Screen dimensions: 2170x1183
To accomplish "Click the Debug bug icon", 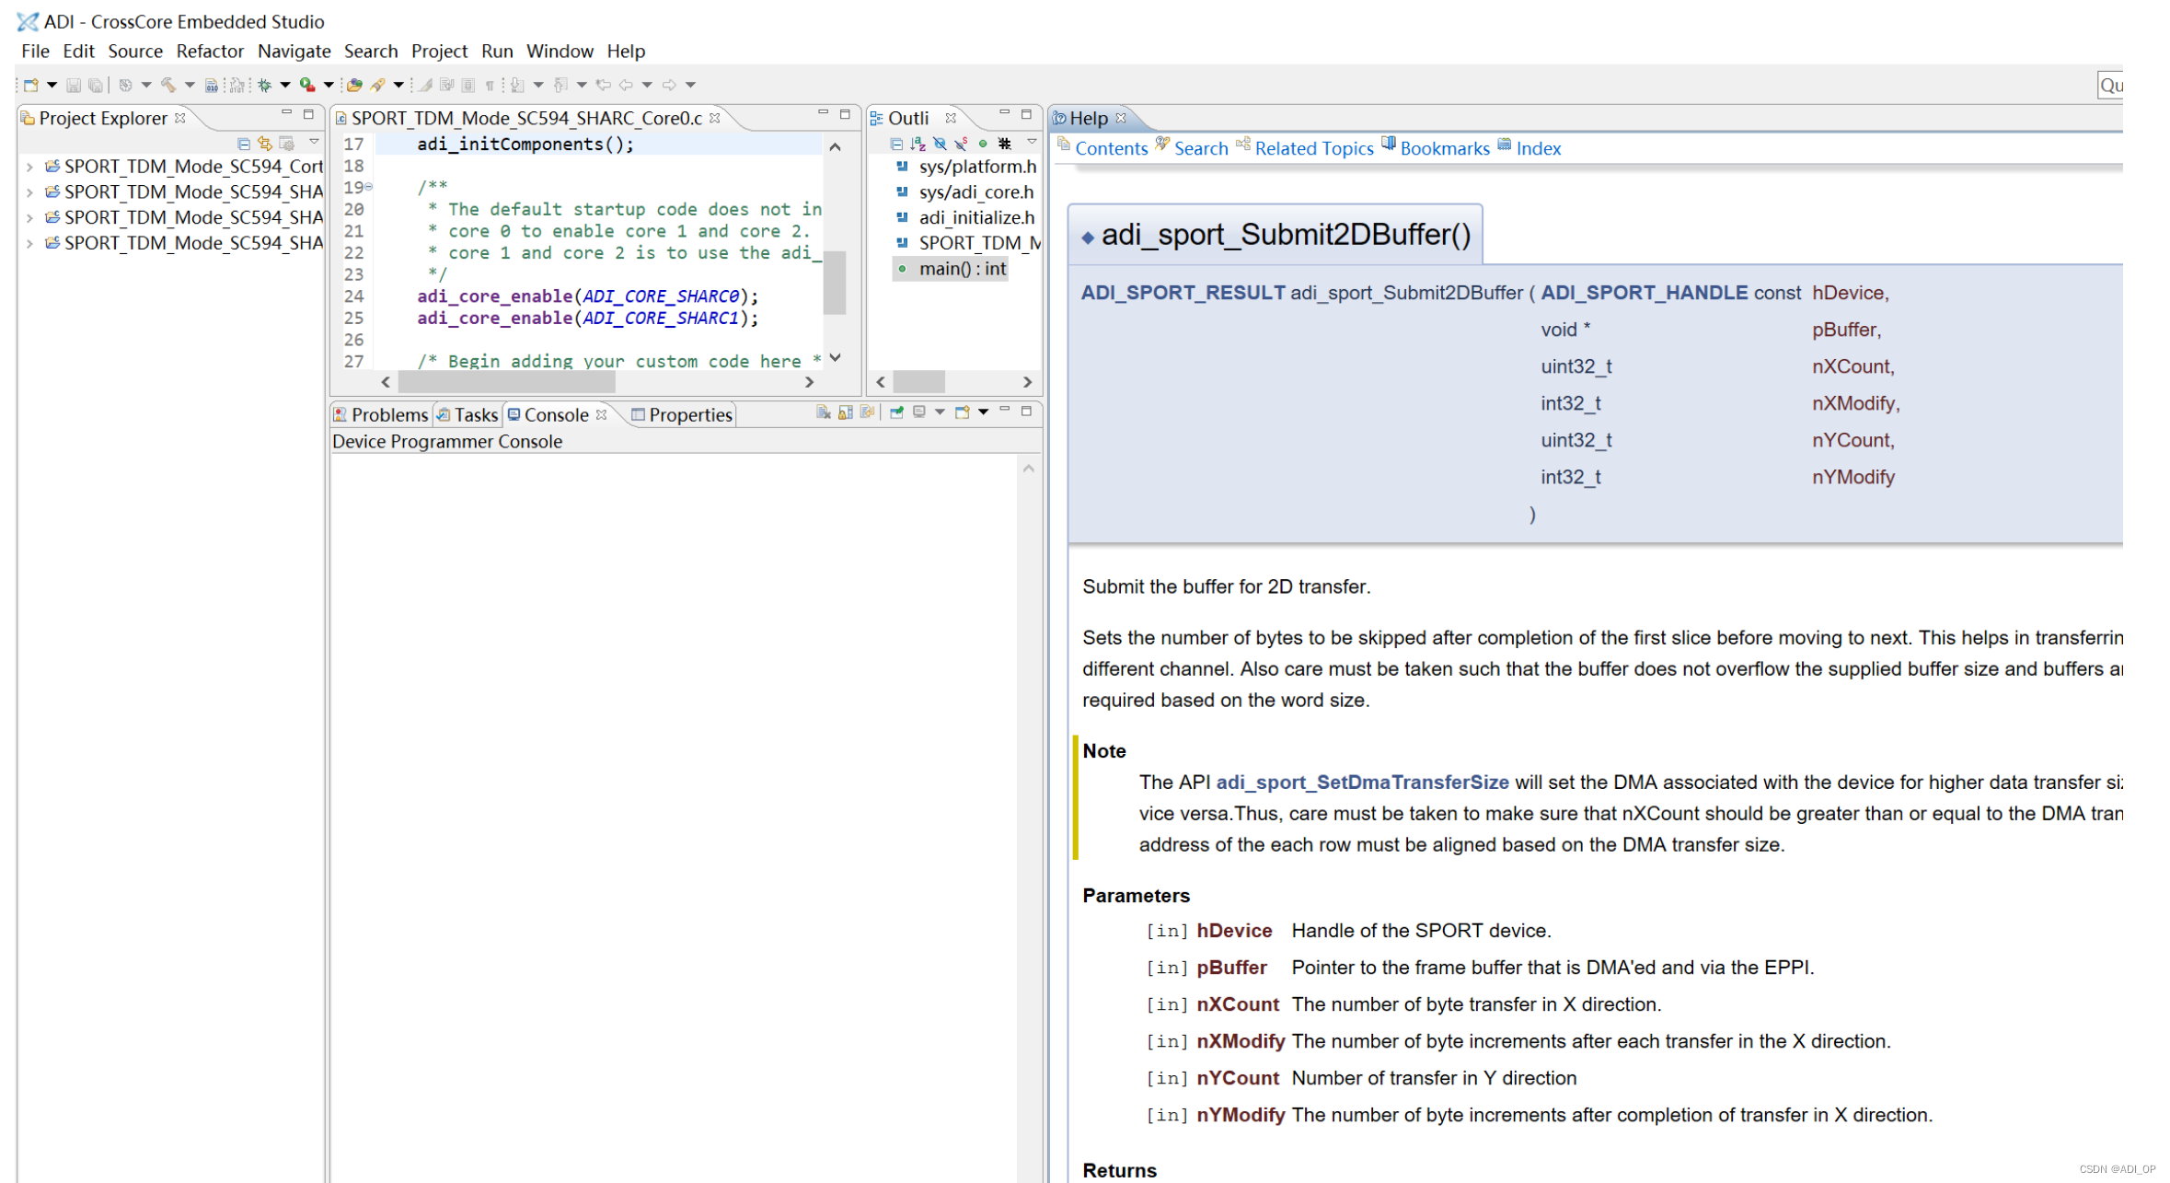I will [265, 86].
